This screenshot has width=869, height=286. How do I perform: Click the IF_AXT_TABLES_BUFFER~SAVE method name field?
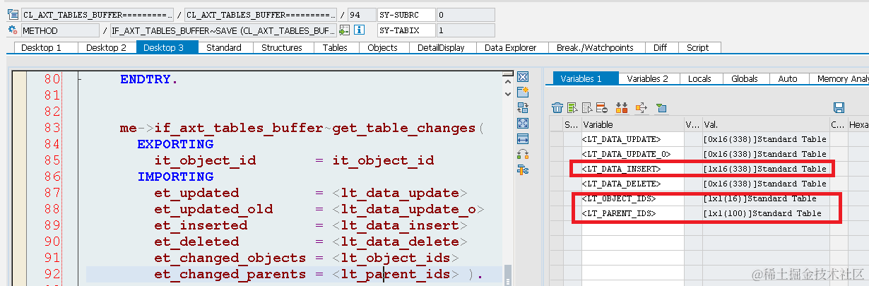(x=223, y=30)
